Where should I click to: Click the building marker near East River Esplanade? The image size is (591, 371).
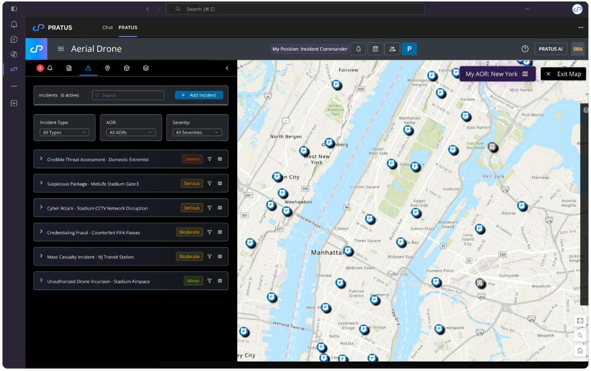click(492, 147)
